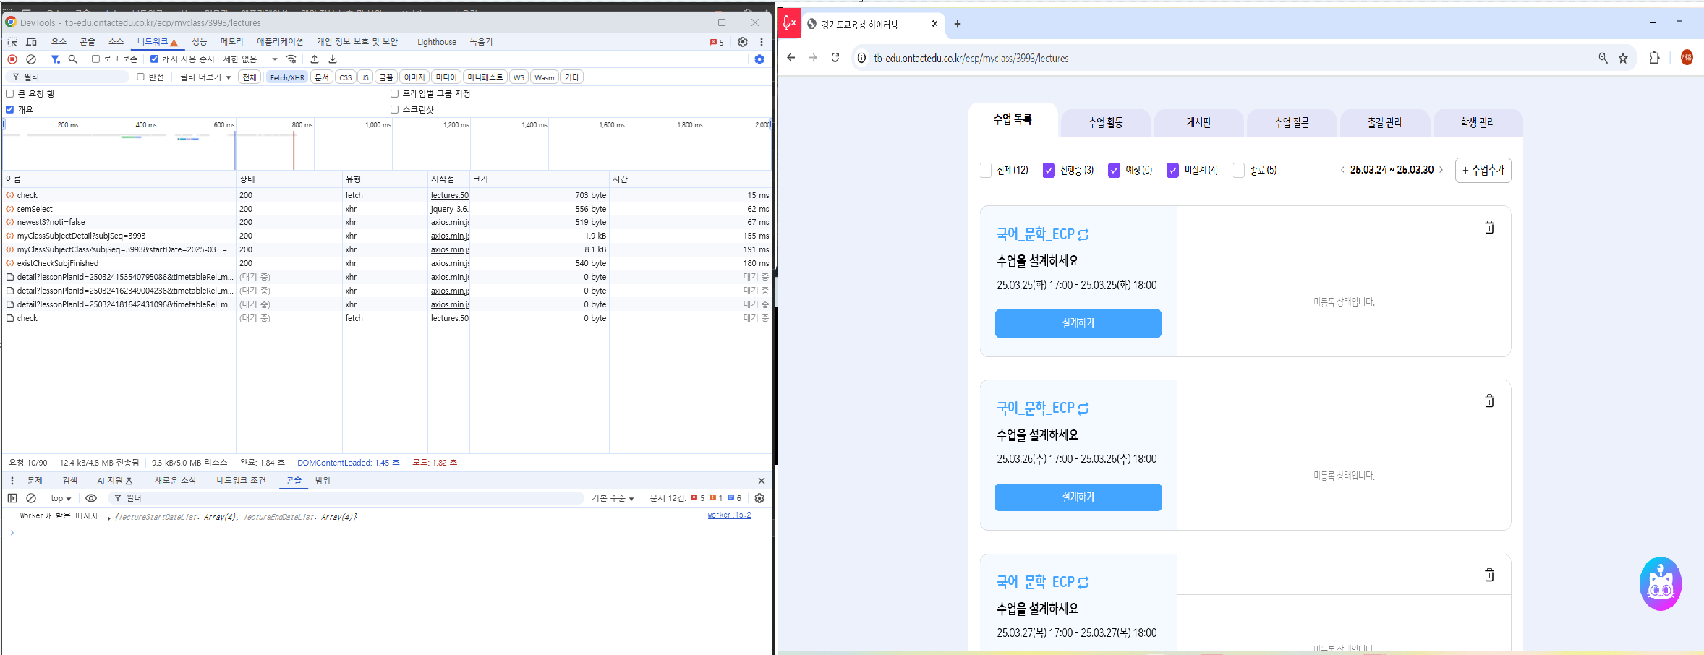Screen dimensions: 1704x655
Task: Toggle the device toolbar icon
Action: coord(31,42)
